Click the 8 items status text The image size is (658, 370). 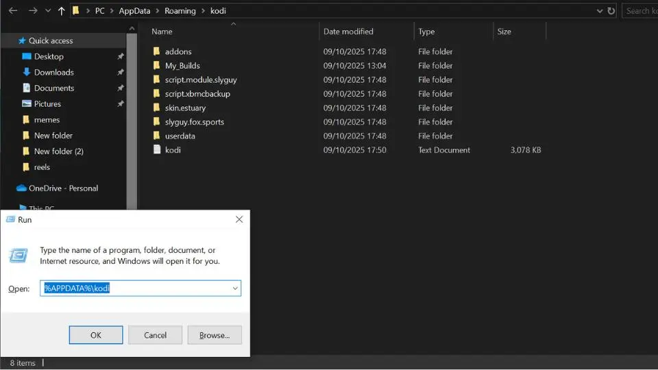23,363
